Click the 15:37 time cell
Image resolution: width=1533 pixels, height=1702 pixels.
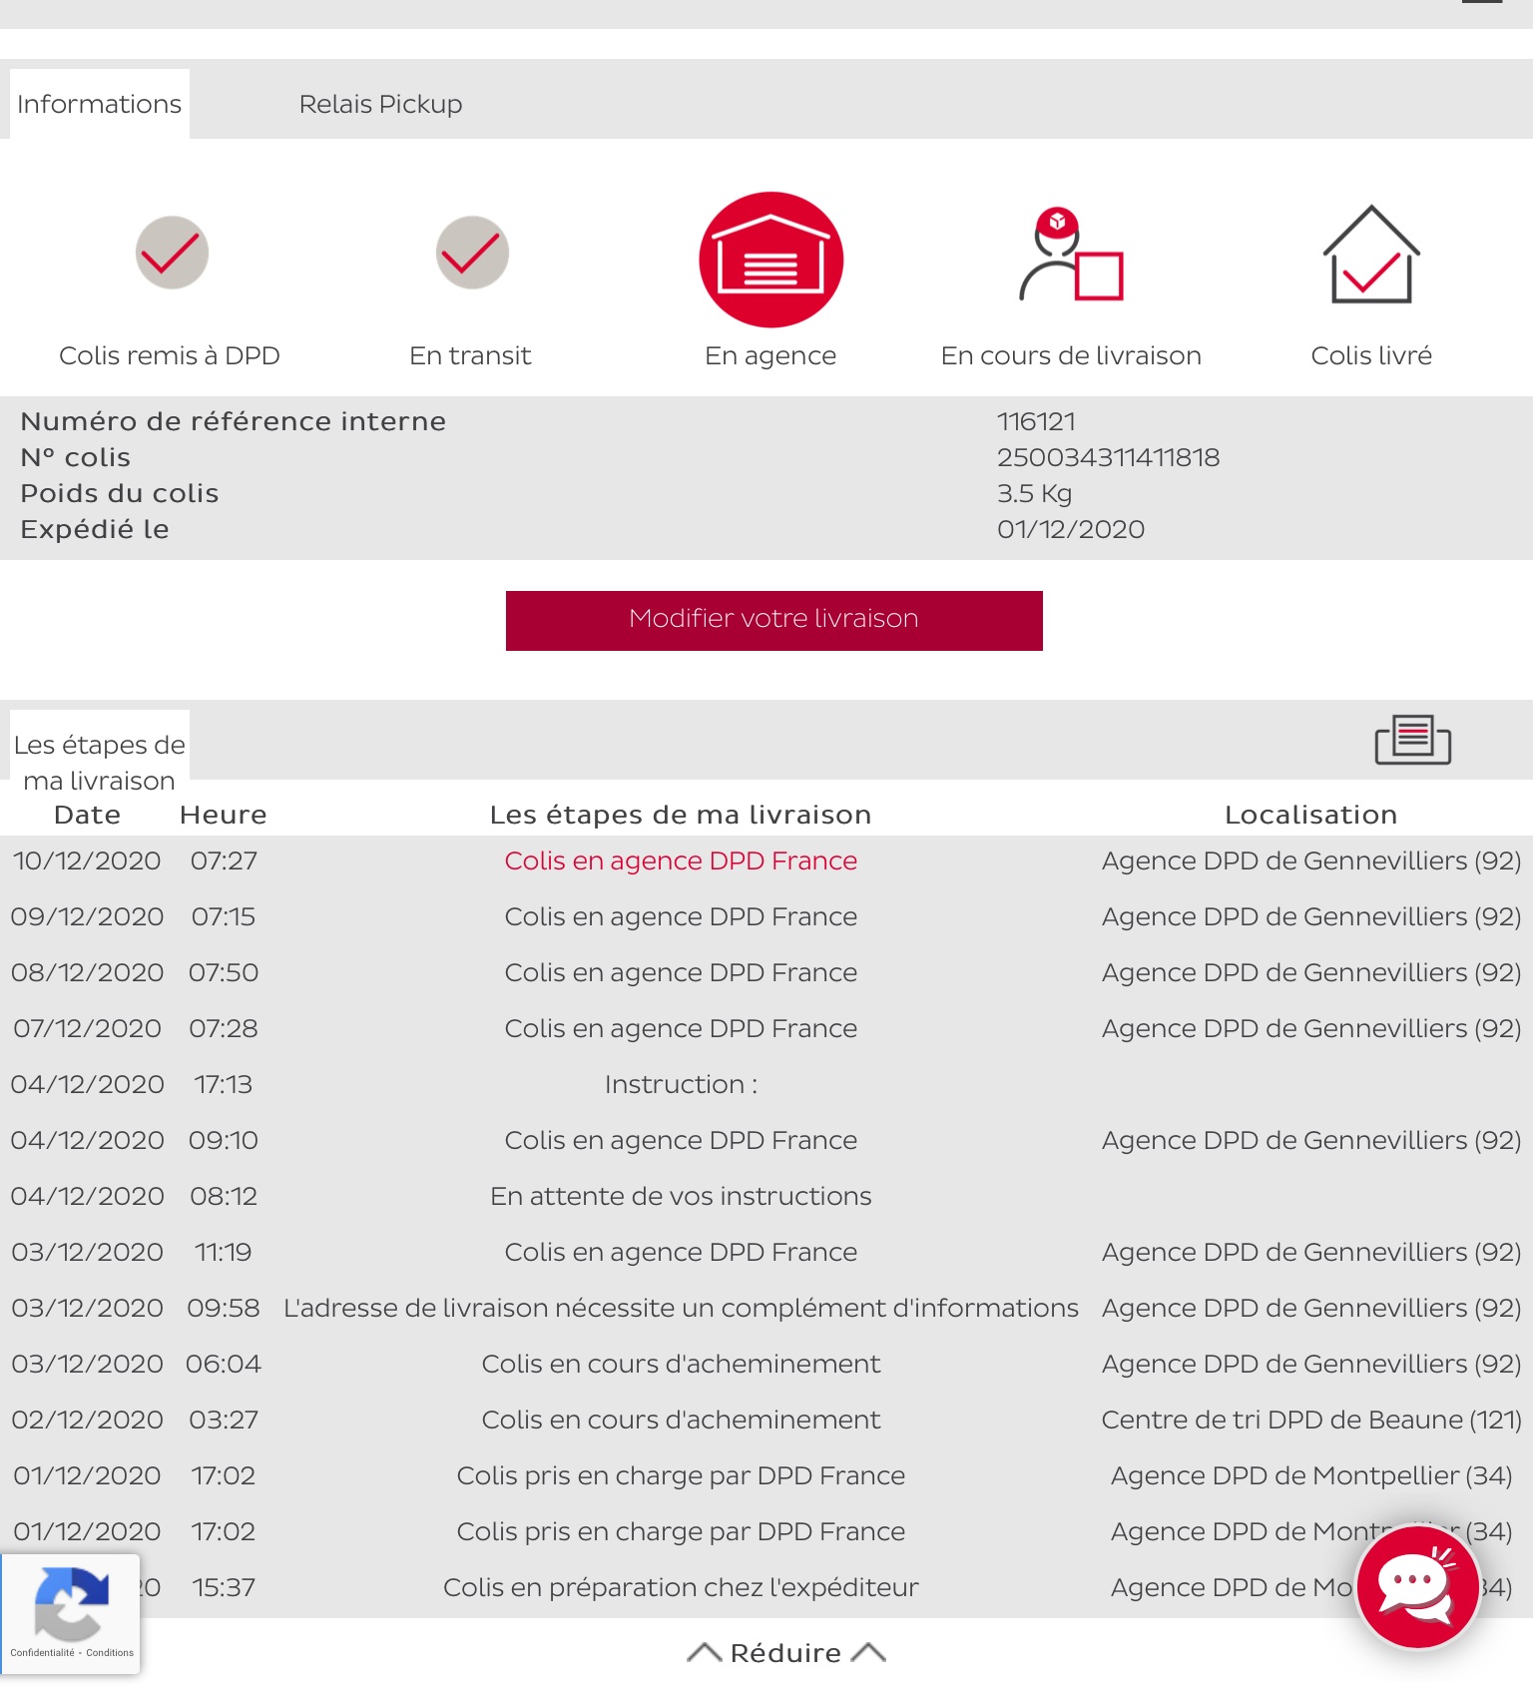point(224,1587)
